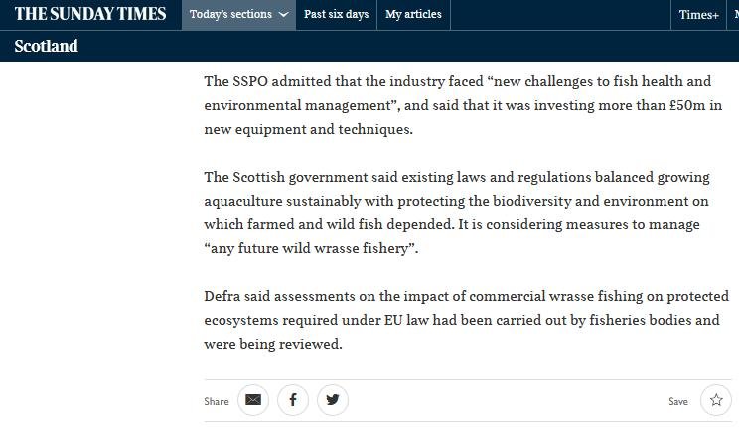The height and width of the screenshot is (427, 739).
Task: Share the article on Twitter
Action: pos(333,400)
